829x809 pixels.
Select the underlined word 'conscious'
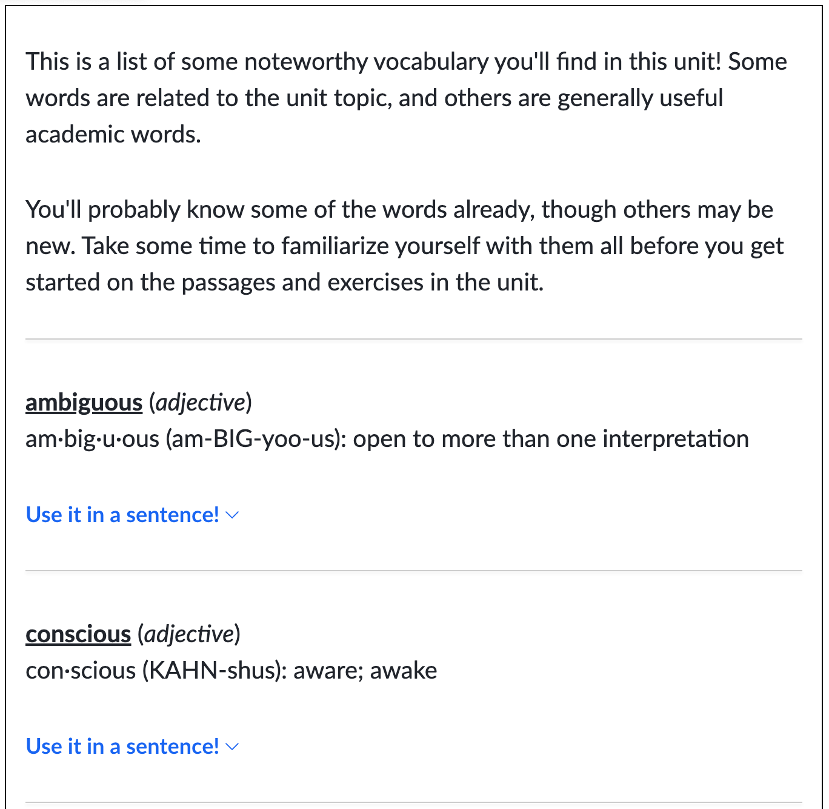[78, 634]
